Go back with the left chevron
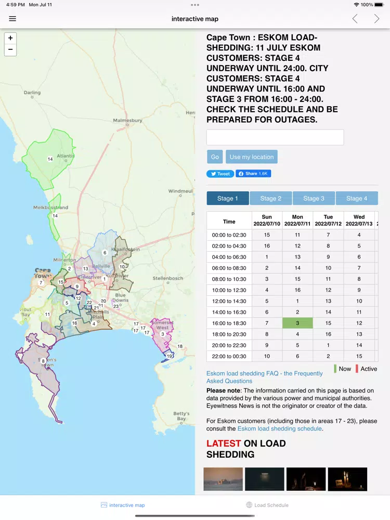The image size is (390, 520). coord(355,19)
